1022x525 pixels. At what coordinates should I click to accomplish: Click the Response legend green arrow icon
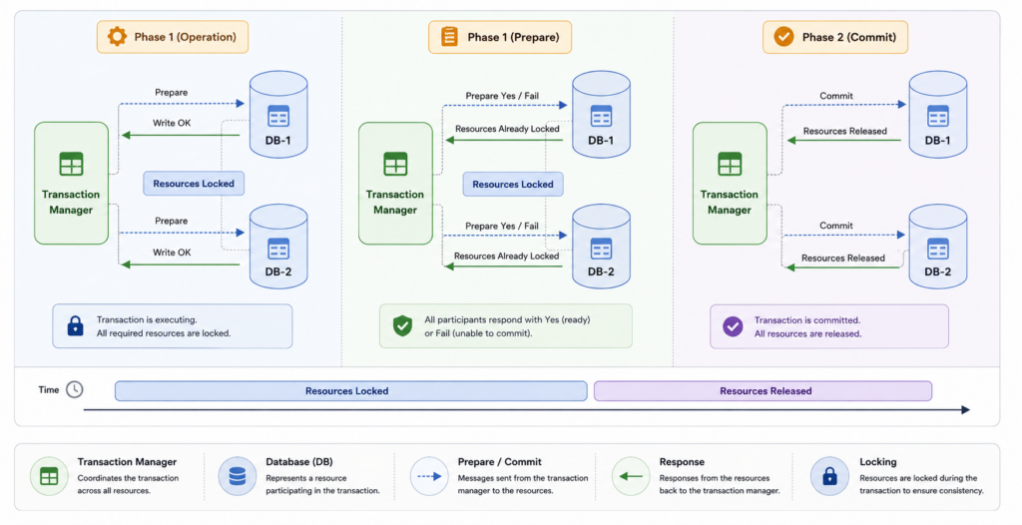[631, 476]
